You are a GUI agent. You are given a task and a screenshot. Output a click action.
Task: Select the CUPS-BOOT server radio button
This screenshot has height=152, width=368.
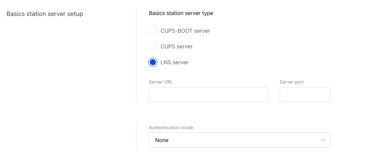pos(153,31)
